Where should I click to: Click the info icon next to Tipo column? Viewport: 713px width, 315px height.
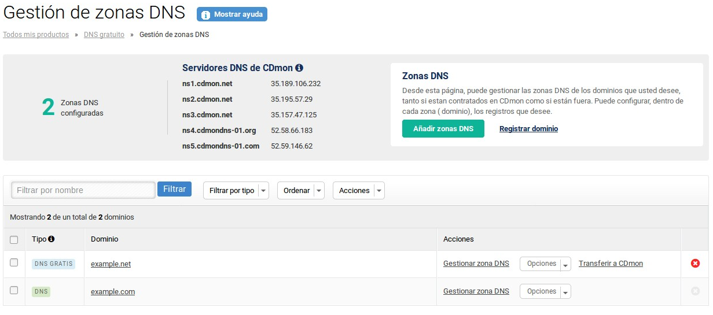[x=52, y=239]
